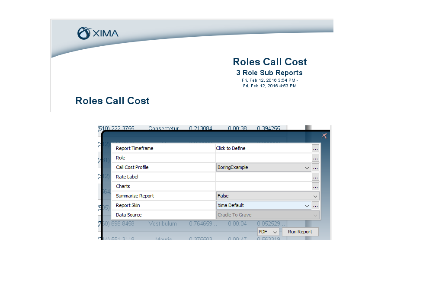Click the 'Click to Define' timeframe field
Screen dimensions: 442x293
[263, 148]
